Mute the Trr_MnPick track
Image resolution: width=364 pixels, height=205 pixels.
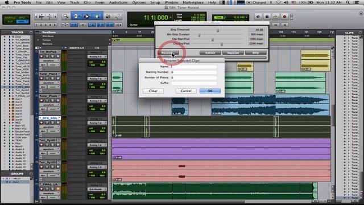coord(58,56)
